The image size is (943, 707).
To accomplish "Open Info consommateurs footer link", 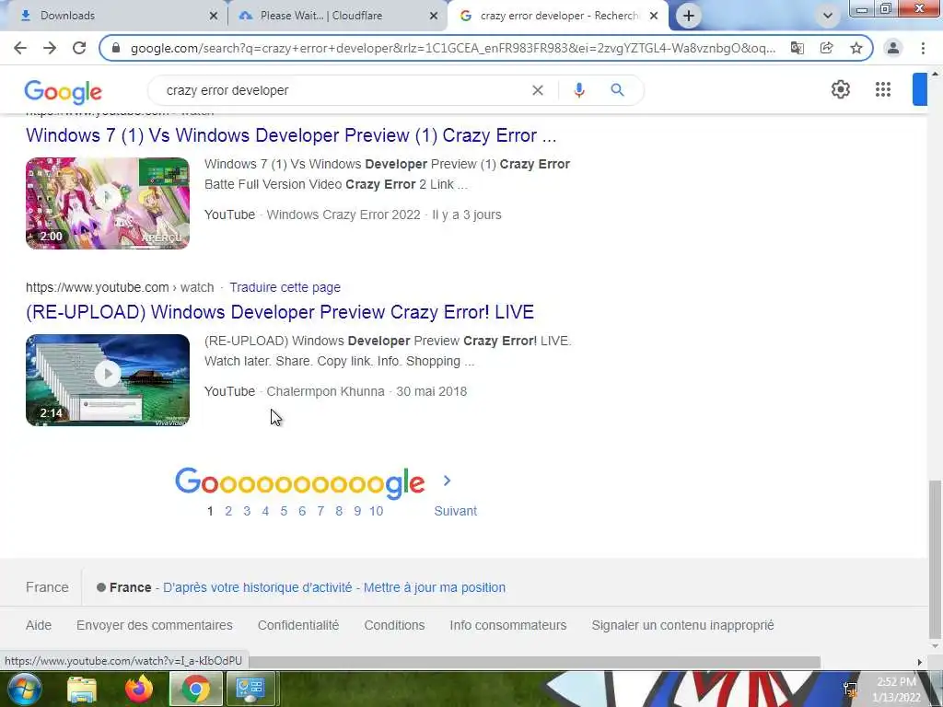I will click(508, 625).
